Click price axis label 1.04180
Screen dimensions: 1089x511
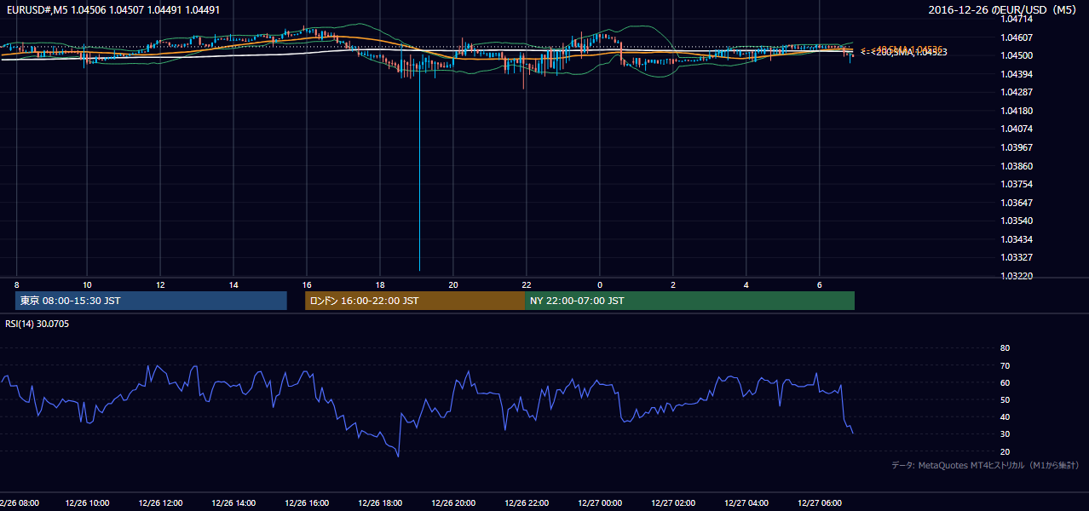click(1016, 111)
